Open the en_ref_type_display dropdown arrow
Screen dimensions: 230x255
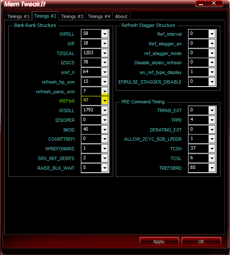click(212, 72)
